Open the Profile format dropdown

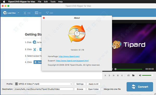point(44,84)
